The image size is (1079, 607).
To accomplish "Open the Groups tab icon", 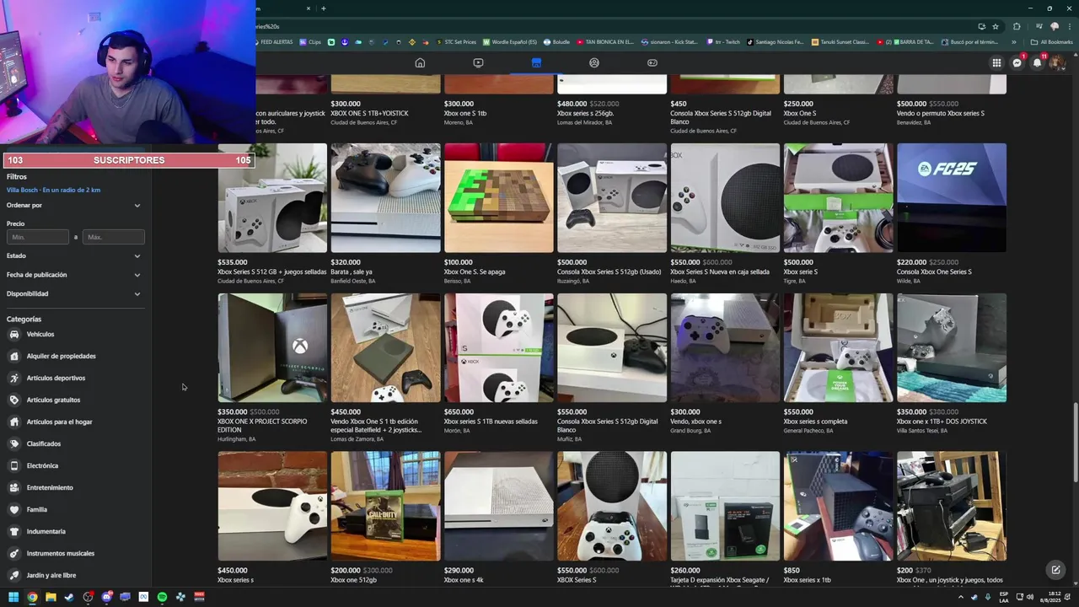I will tap(594, 62).
